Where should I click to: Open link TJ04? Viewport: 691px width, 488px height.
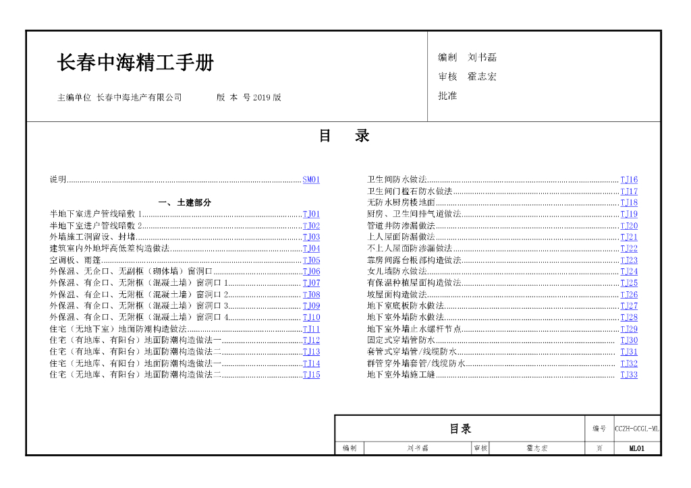tap(311, 248)
